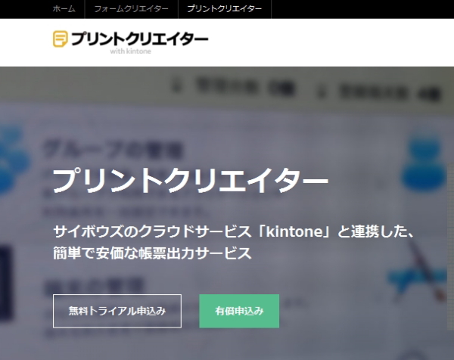The height and width of the screenshot is (360, 454).
Task: Select the active プリントクリエイター nav tab
Action: click(x=224, y=9)
